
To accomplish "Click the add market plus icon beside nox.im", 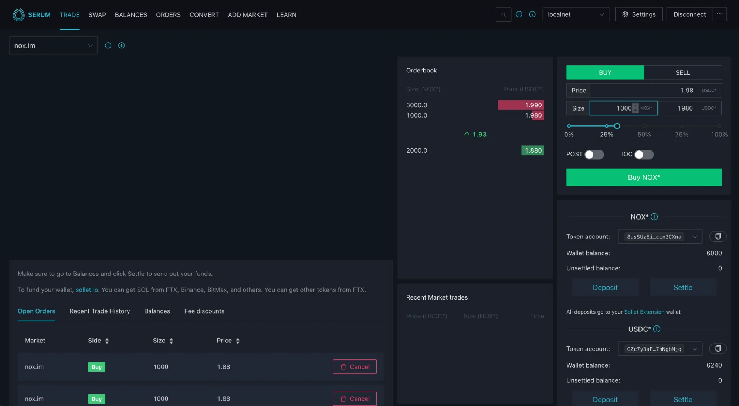I will (121, 45).
